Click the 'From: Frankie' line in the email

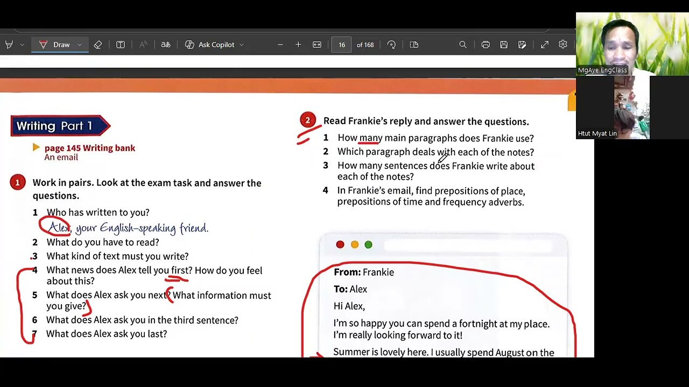click(364, 272)
